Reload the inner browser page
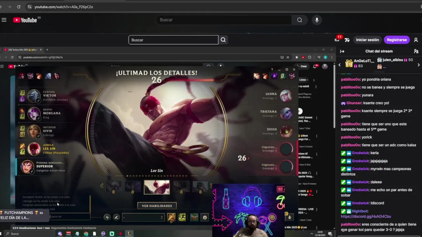422x237 pixels. pos(12,57)
